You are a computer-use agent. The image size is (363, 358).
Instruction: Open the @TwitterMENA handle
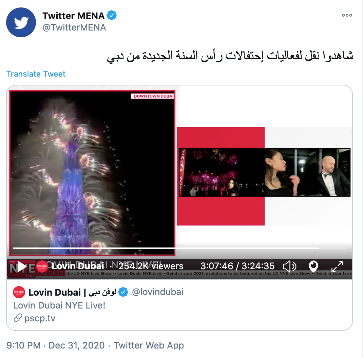pyautogui.click(x=74, y=27)
